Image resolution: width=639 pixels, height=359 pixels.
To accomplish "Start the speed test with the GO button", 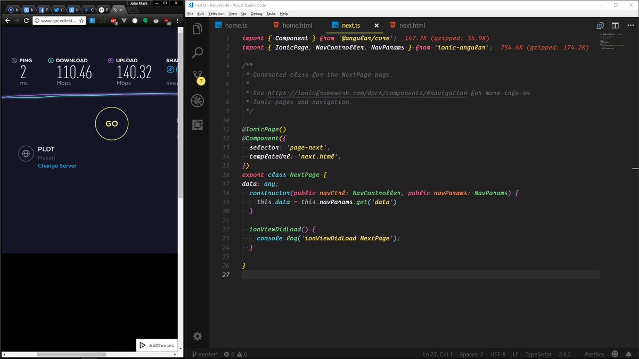I will pyautogui.click(x=111, y=123).
